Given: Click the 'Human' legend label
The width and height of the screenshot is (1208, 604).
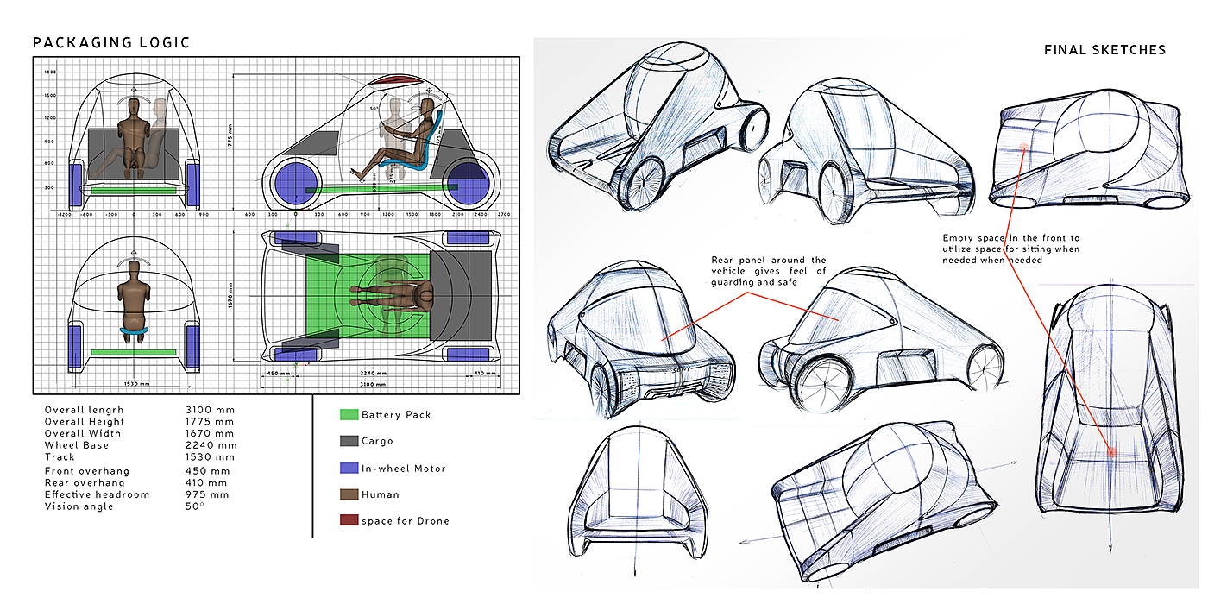Looking at the screenshot, I should [x=381, y=494].
